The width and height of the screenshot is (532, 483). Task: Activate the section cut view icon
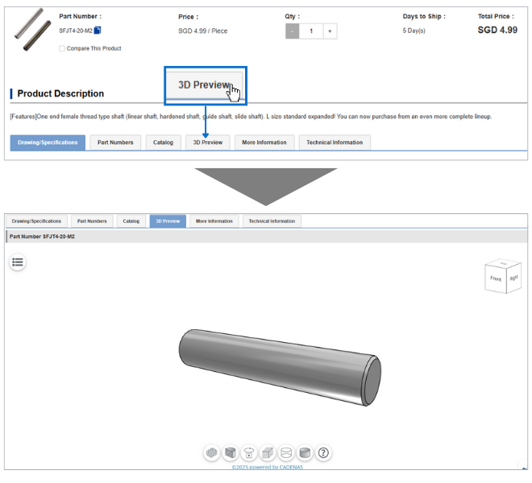tap(231, 453)
